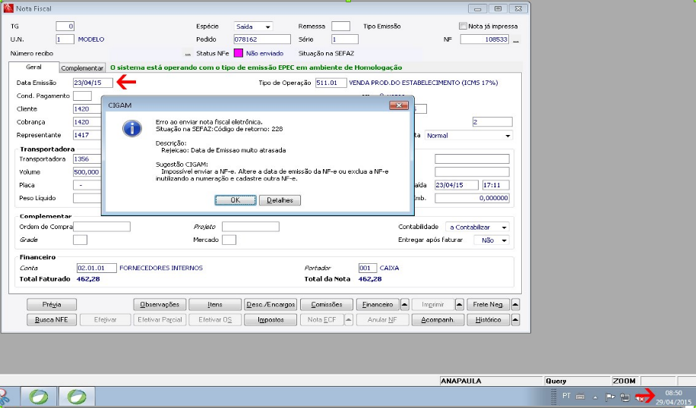Toggle the Nota já impressa checkbox

[463, 26]
